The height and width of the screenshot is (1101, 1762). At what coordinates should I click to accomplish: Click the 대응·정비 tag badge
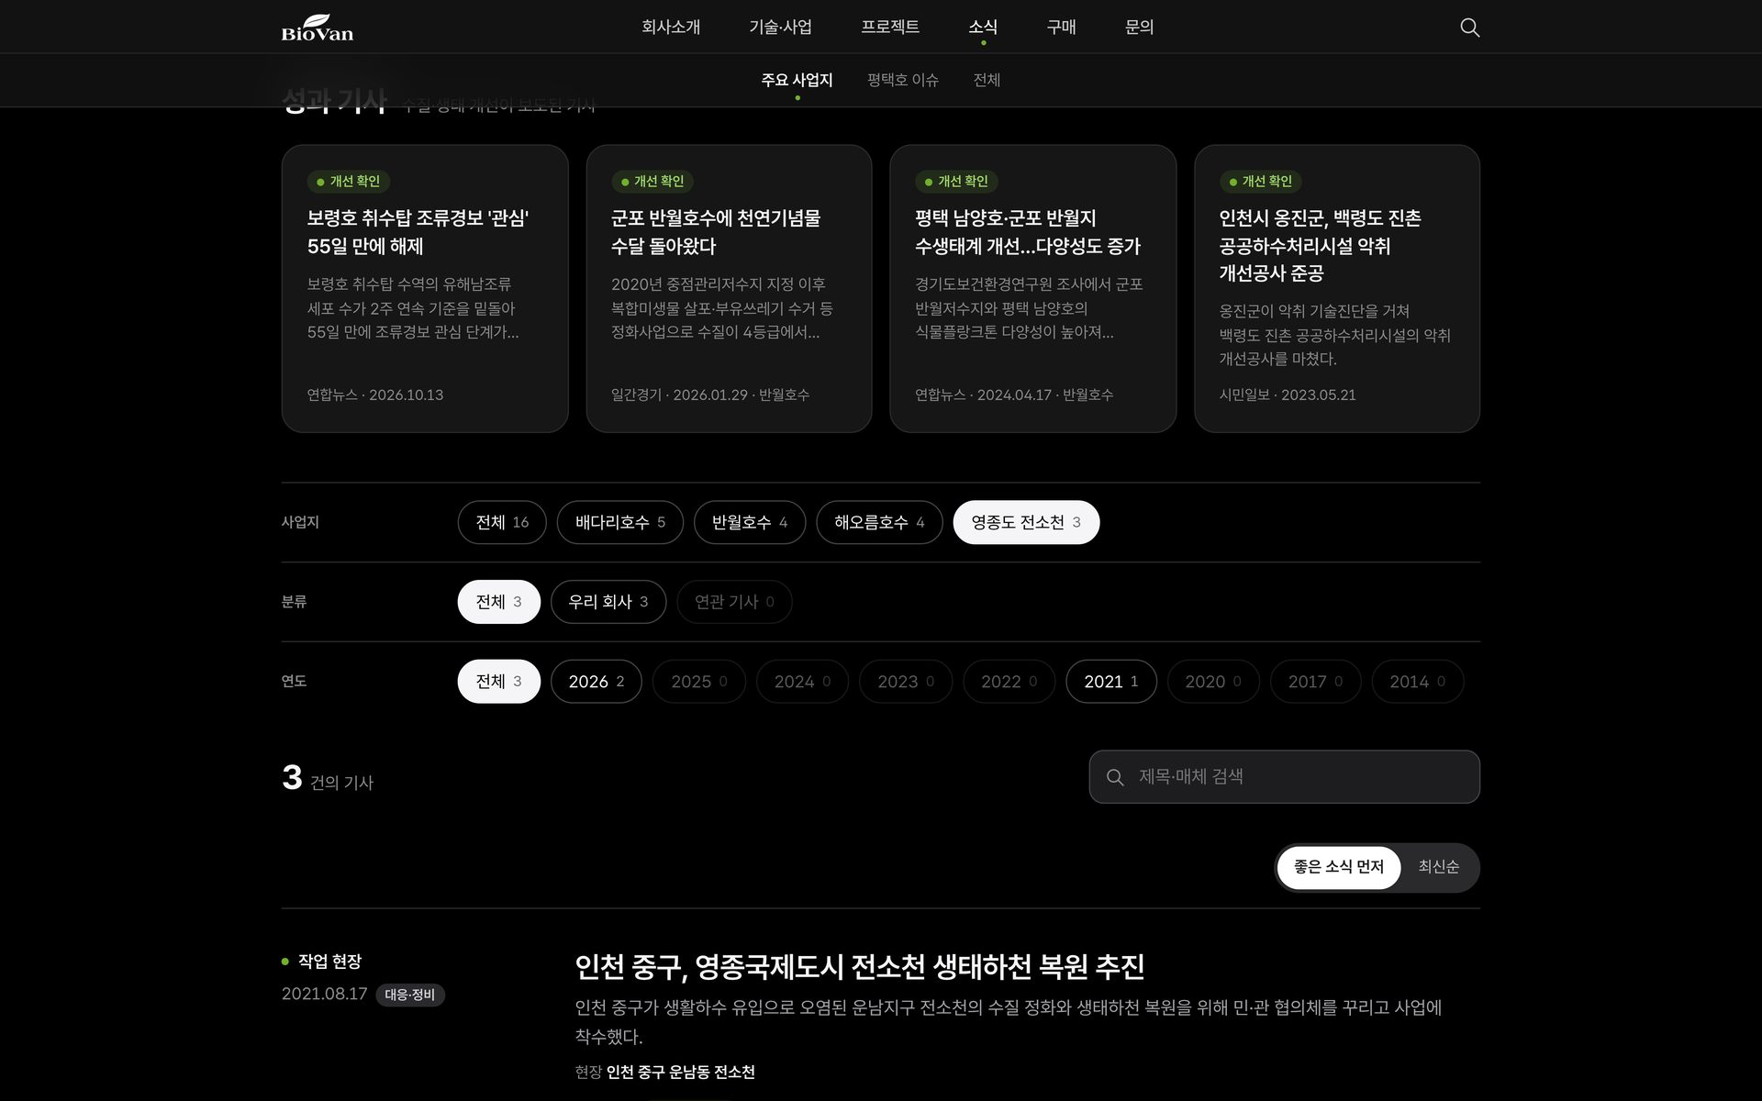click(x=410, y=995)
